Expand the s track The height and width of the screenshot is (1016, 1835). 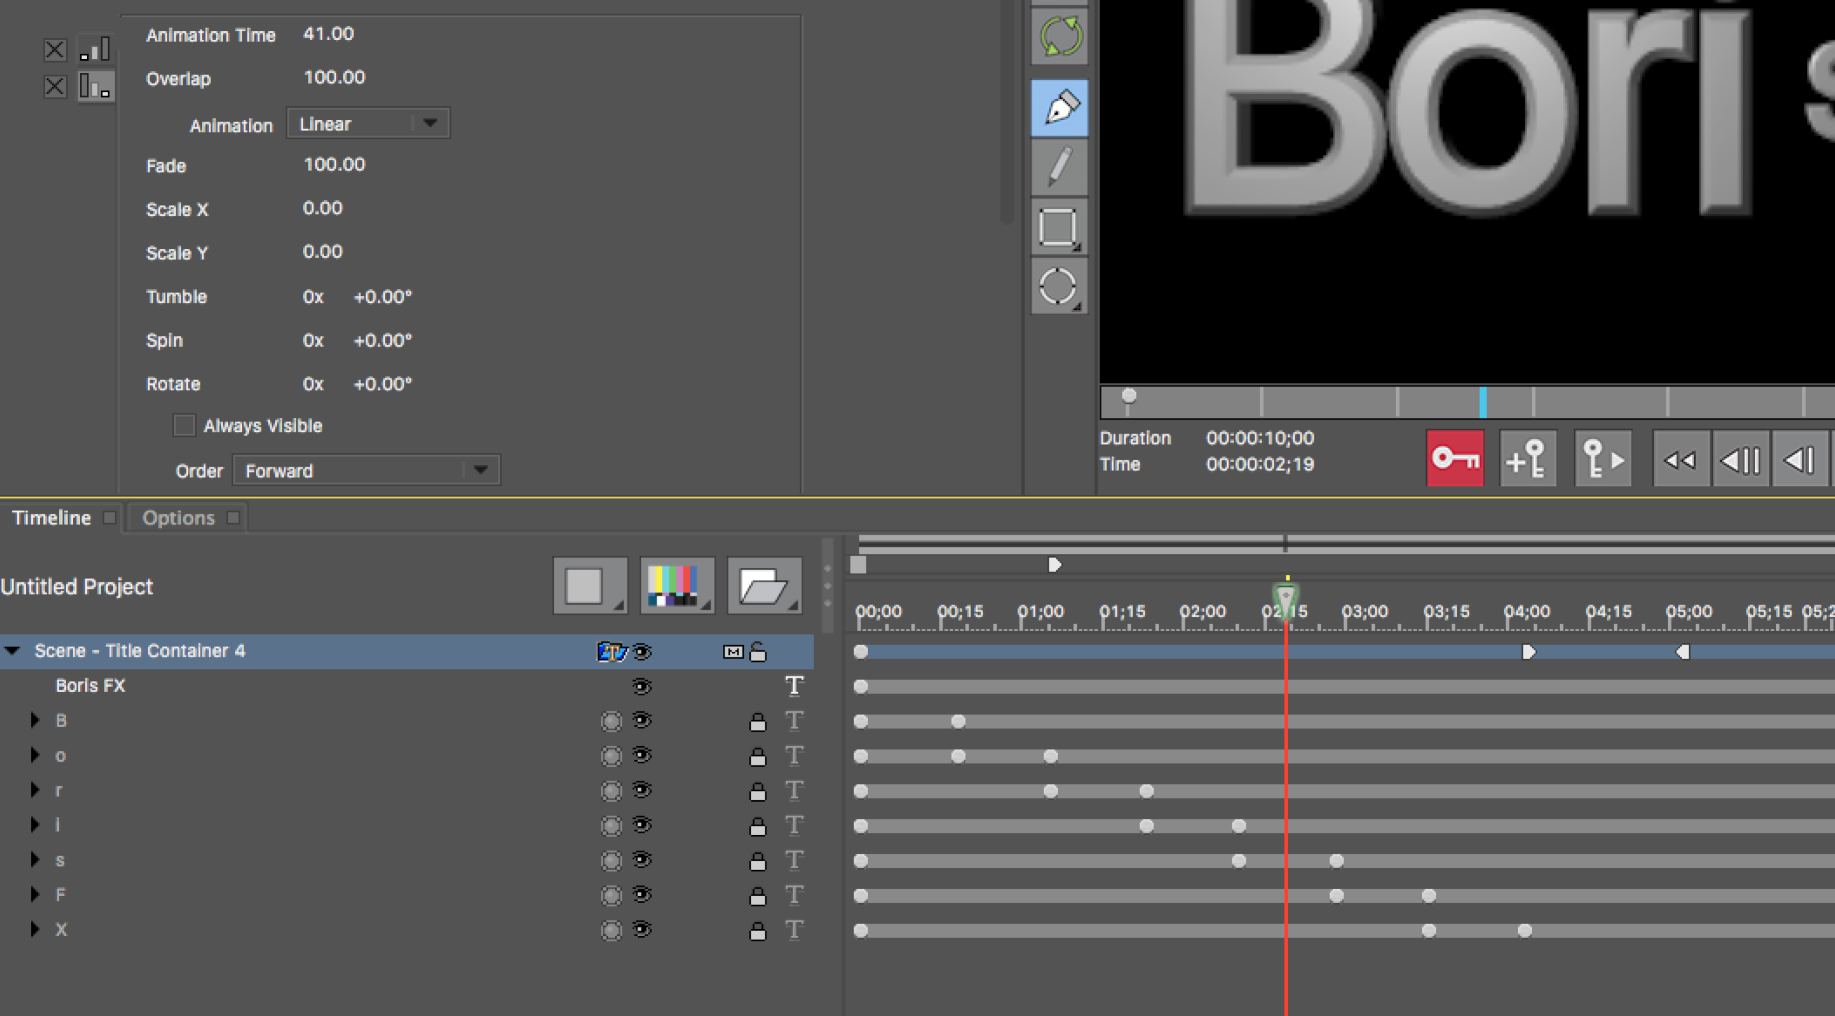pyautogui.click(x=34, y=859)
